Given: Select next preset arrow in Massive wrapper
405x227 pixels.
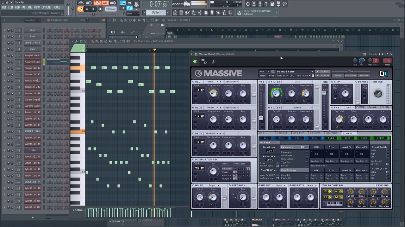Looking at the screenshot, I should pos(383,54).
